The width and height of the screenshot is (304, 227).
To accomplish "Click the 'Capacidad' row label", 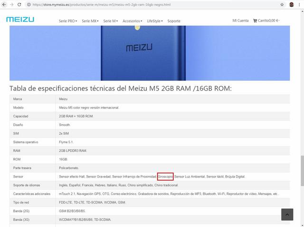I will point(20,116).
